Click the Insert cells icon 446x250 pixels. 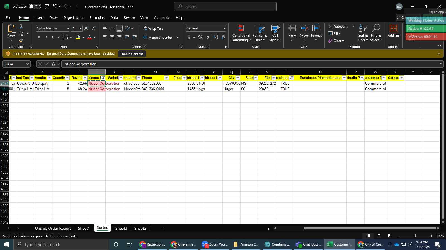tap(292, 29)
